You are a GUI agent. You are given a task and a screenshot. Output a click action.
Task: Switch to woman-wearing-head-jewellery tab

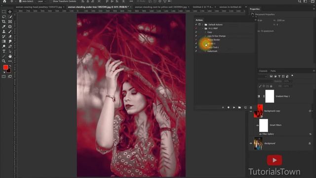point(39,7)
